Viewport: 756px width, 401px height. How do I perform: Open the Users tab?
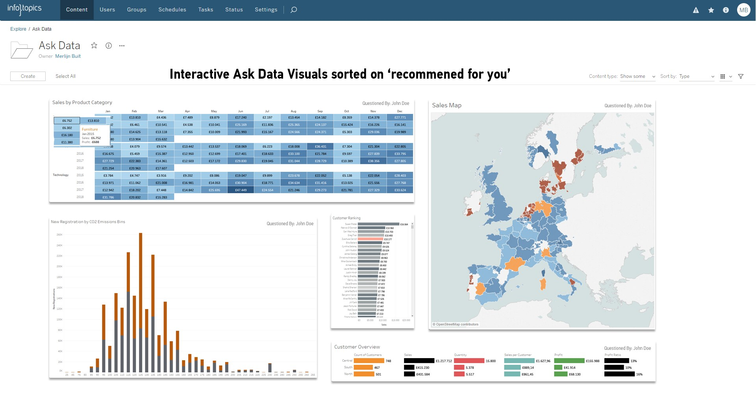tap(107, 10)
